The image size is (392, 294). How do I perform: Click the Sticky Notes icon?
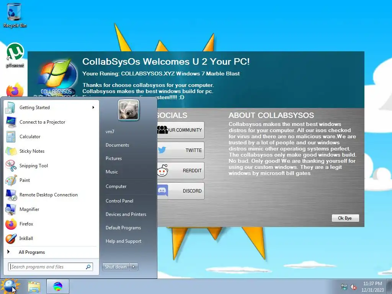coord(11,151)
